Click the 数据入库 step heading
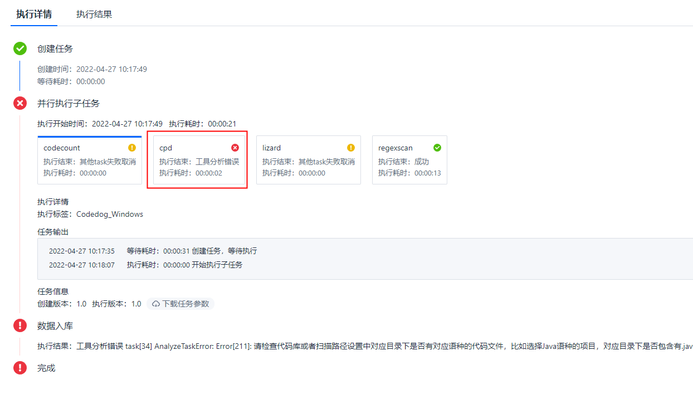The width and height of the screenshot is (693, 399). click(x=54, y=325)
